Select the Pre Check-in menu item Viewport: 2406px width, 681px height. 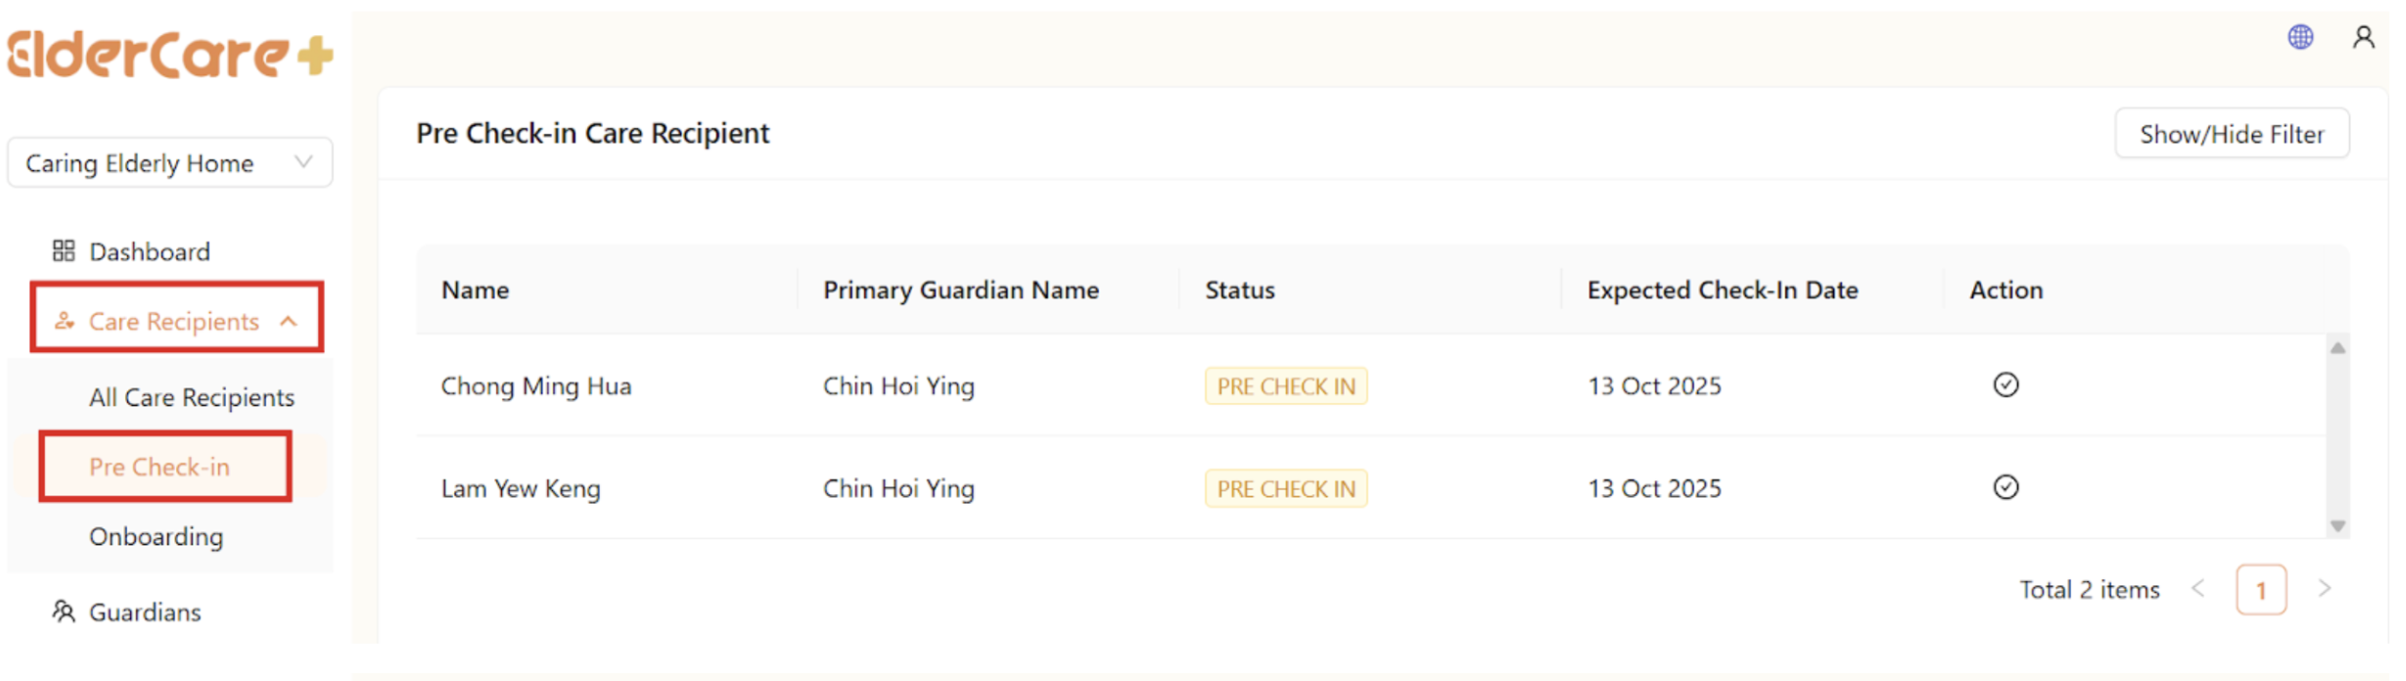(x=160, y=467)
